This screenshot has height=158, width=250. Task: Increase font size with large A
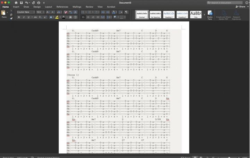point(48,12)
